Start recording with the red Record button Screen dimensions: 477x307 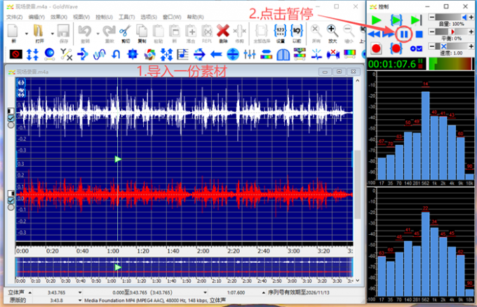[376, 48]
